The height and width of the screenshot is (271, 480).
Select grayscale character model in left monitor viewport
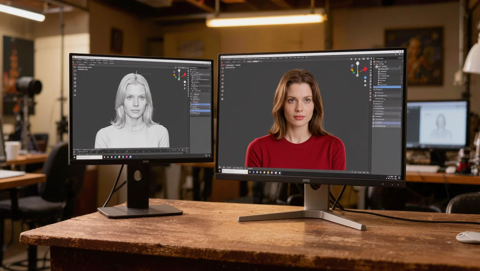coord(132,111)
